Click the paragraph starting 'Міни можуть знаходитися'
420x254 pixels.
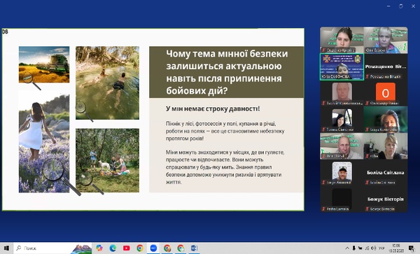(225, 167)
